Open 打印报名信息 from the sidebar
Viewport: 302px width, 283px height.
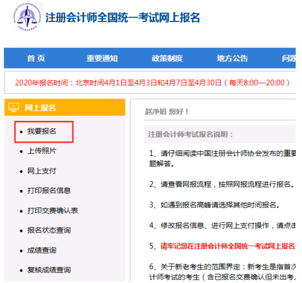click(x=49, y=190)
